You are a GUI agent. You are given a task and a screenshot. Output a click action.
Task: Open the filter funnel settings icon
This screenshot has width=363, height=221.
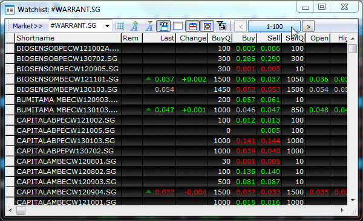221,26
